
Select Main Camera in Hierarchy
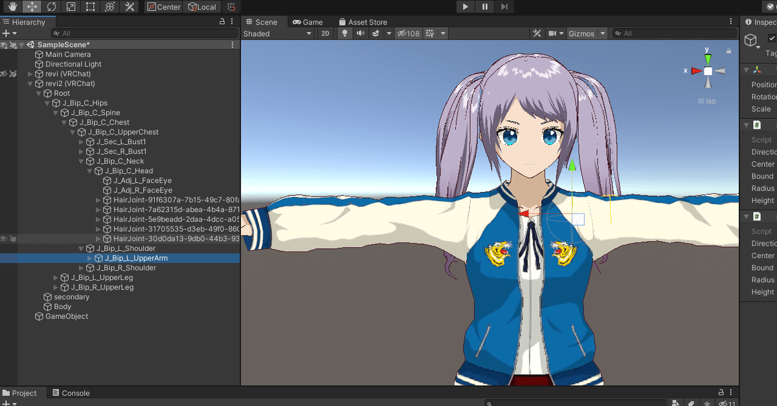[x=68, y=54]
